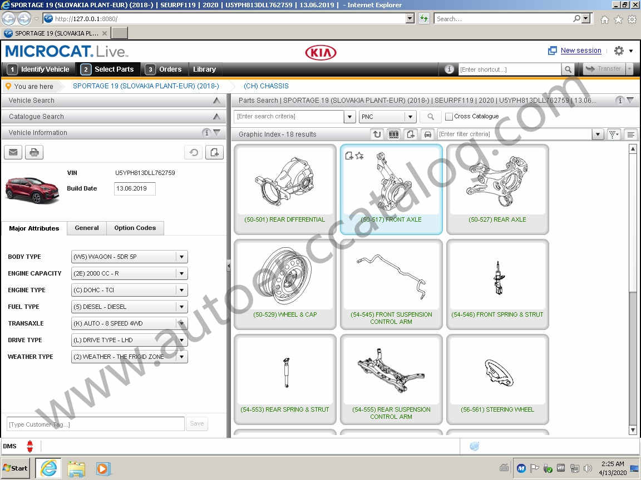Switch to list view icon

click(x=631, y=134)
